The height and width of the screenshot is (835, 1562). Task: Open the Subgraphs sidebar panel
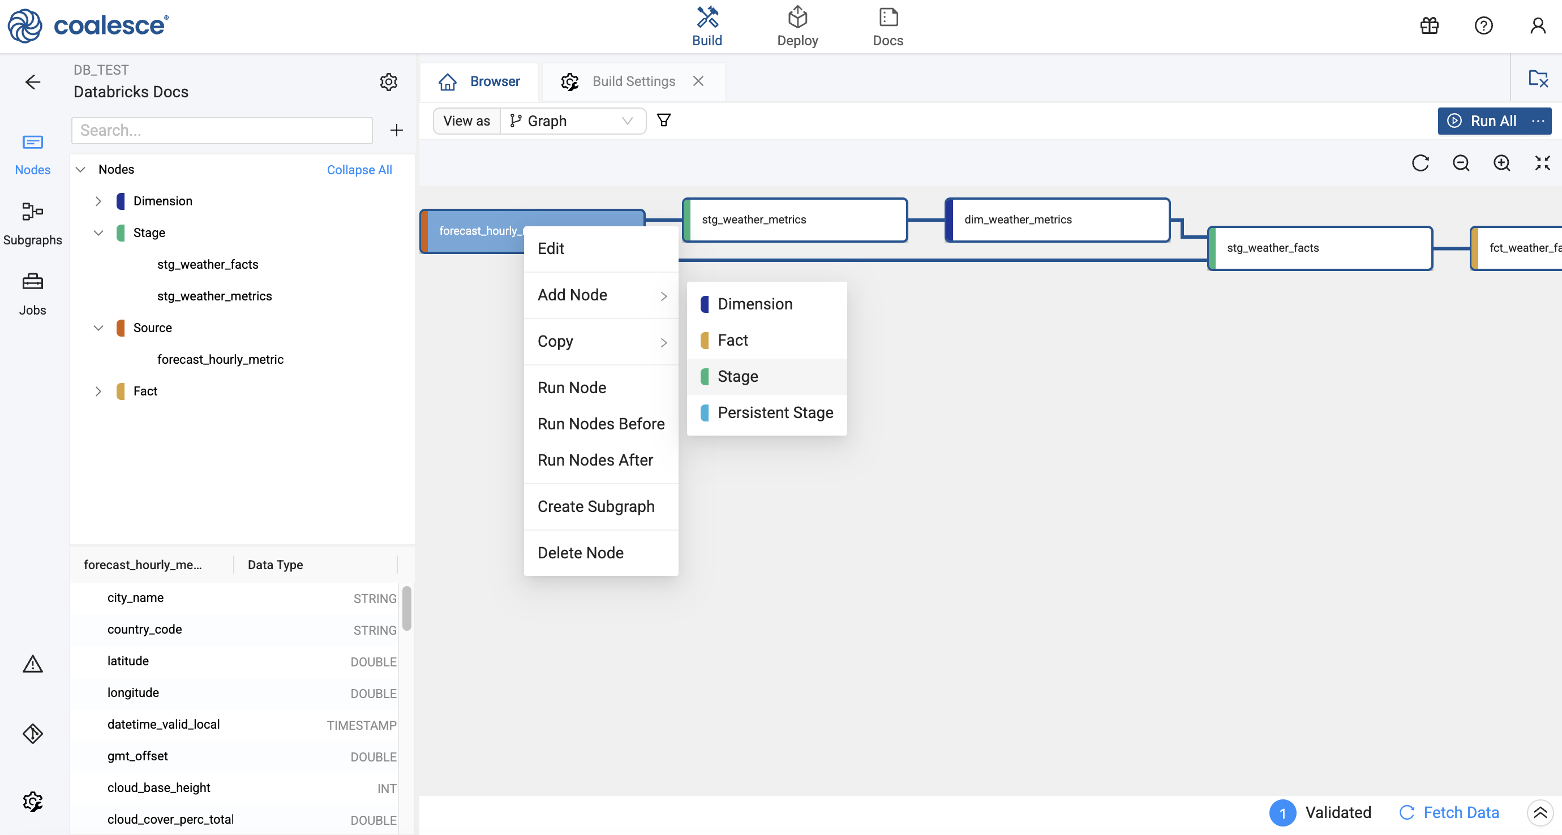pos(33,224)
